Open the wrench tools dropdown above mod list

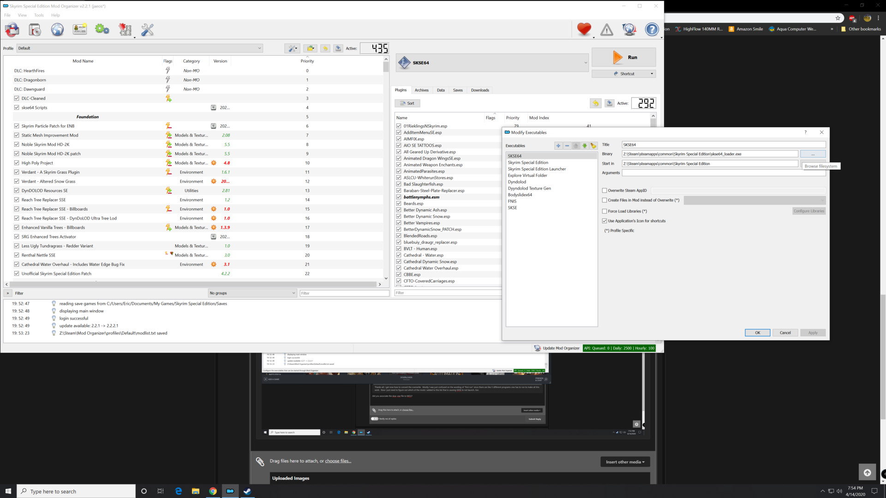point(292,48)
